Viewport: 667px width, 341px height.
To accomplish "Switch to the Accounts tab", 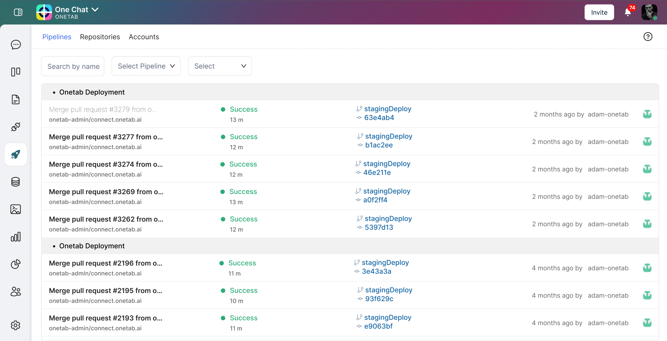I will (144, 37).
